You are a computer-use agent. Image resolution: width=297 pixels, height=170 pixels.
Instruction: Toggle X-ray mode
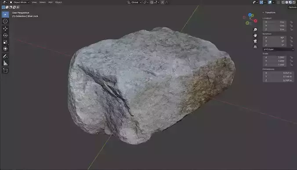pyautogui.click(x=278, y=2)
